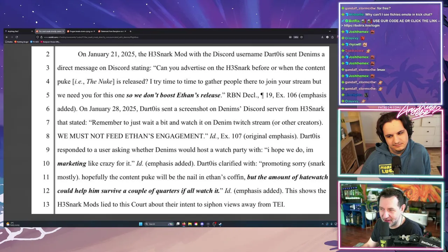Click username 'gandalf_stormcr0w' on 'for free?' message

[x=360, y=8]
